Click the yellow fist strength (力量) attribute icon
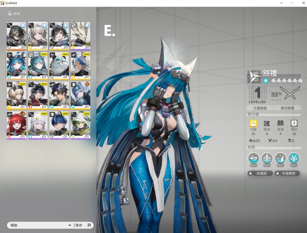 [253, 124]
